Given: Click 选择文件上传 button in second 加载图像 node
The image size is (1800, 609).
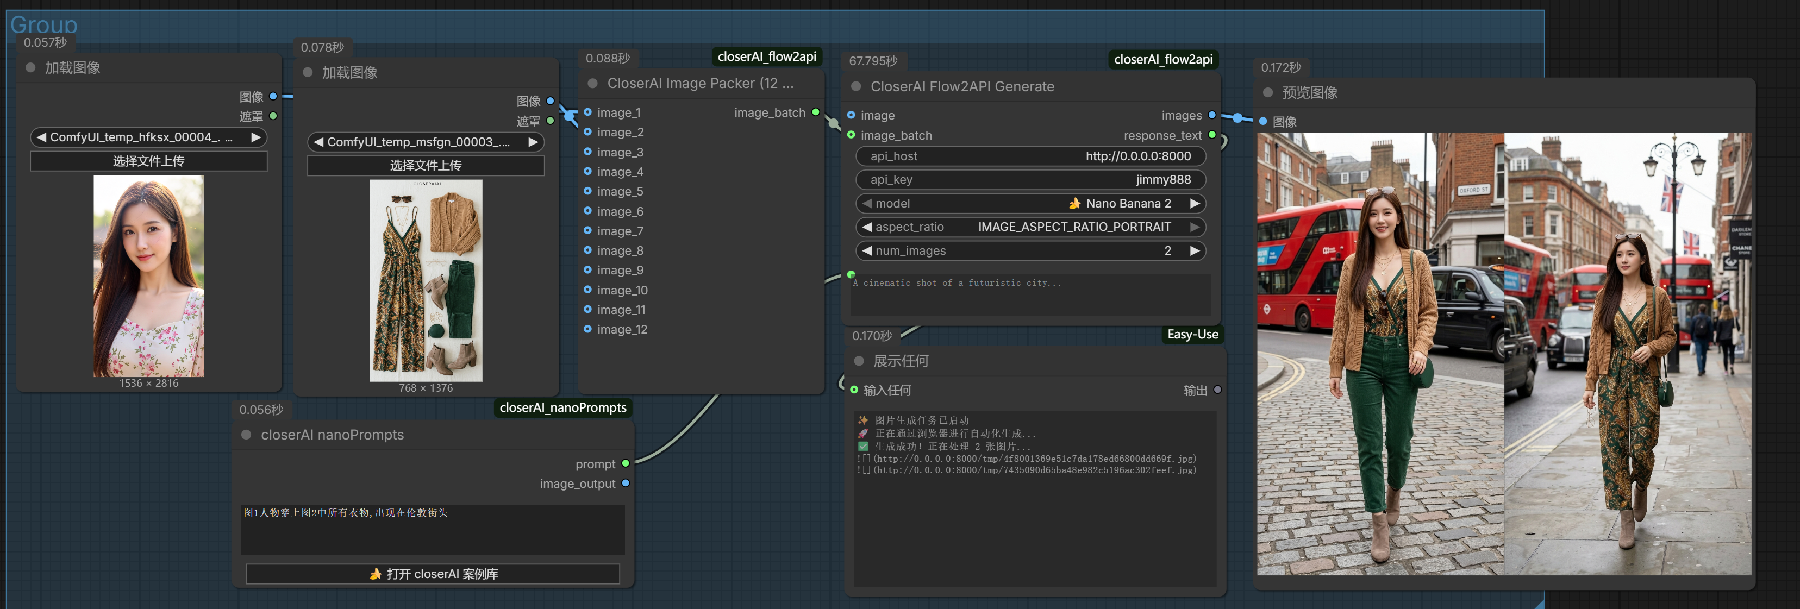Looking at the screenshot, I should click(x=426, y=166).
